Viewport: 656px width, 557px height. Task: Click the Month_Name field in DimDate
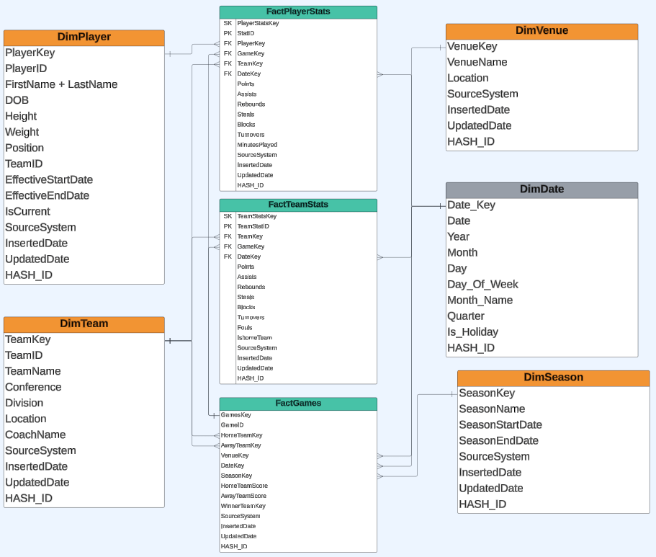(x=542, y=300)
